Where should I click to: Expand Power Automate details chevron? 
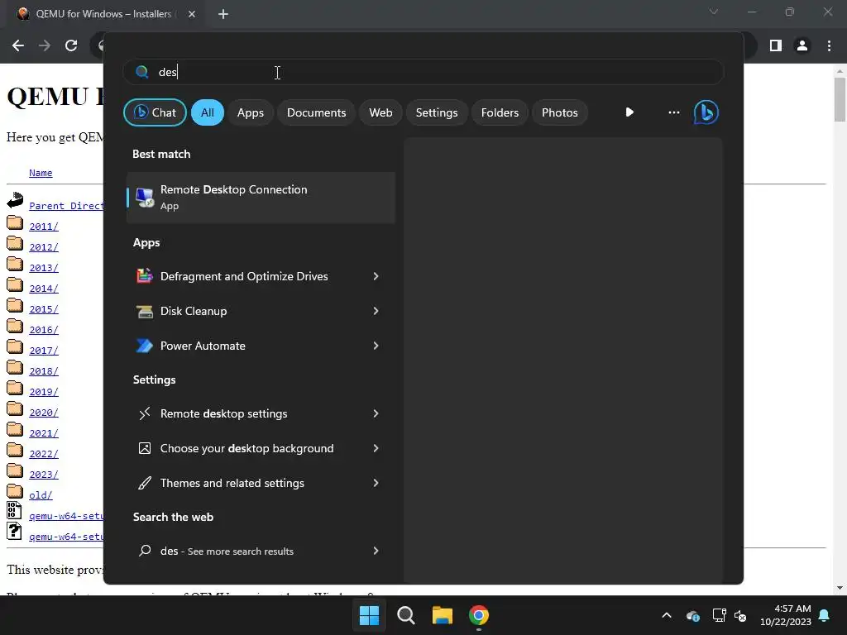pyautogui.click(x=376, y=346)
